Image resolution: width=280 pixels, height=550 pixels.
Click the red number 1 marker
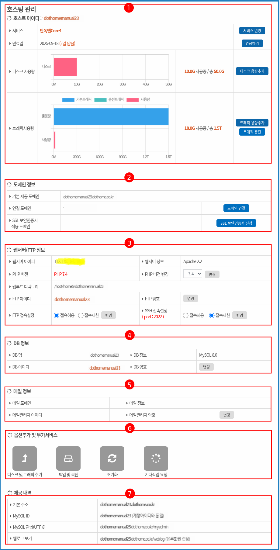coord(129,8)
